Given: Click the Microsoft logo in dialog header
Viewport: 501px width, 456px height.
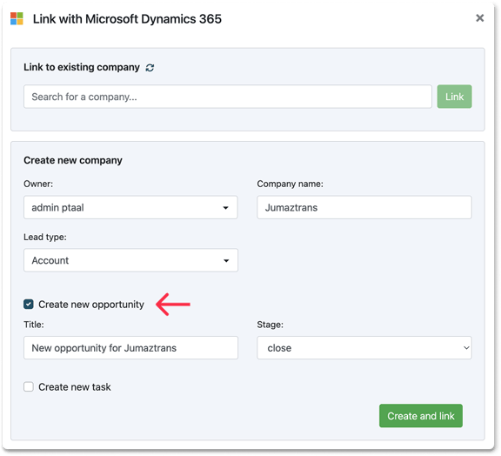Looking at the screenshot, I should pyautogui.click(x=17, y=18).
